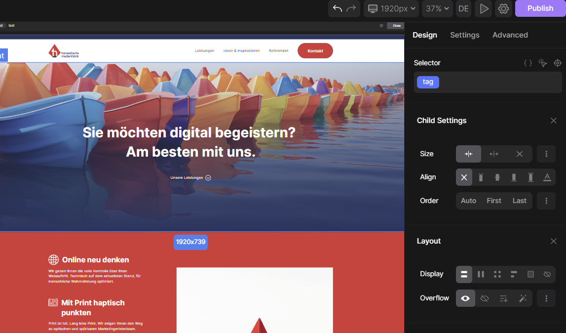Click the 1920x739 dimension badge
Viewport: 566px width, 333px height.
click(x=190, y=242)
